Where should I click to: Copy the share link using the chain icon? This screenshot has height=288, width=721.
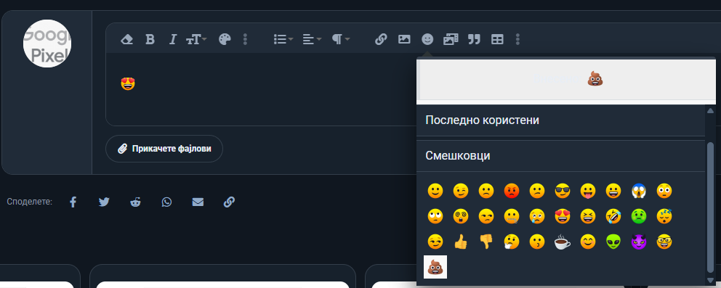click(x=229, y=202)
